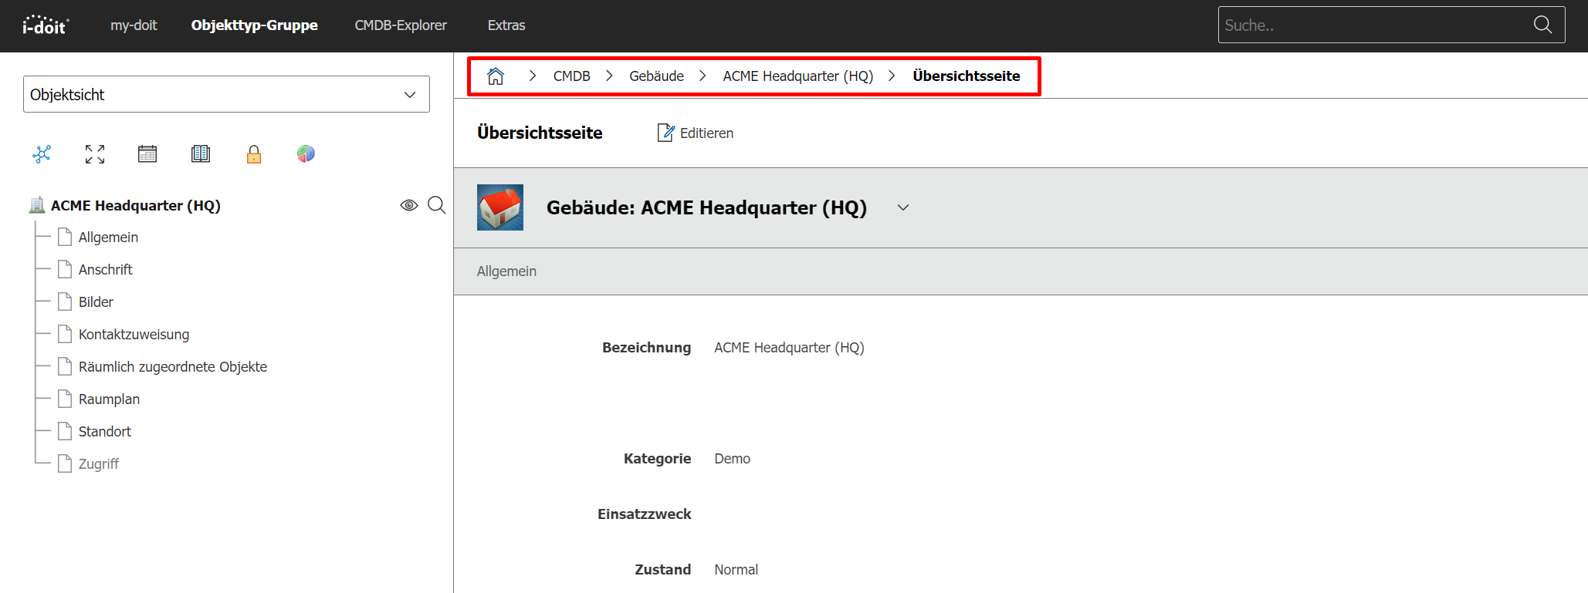The width and height of the screenshot is (1588, 593).
Task: Open the calendar table icon in sidebar
Action: point(147,154)
